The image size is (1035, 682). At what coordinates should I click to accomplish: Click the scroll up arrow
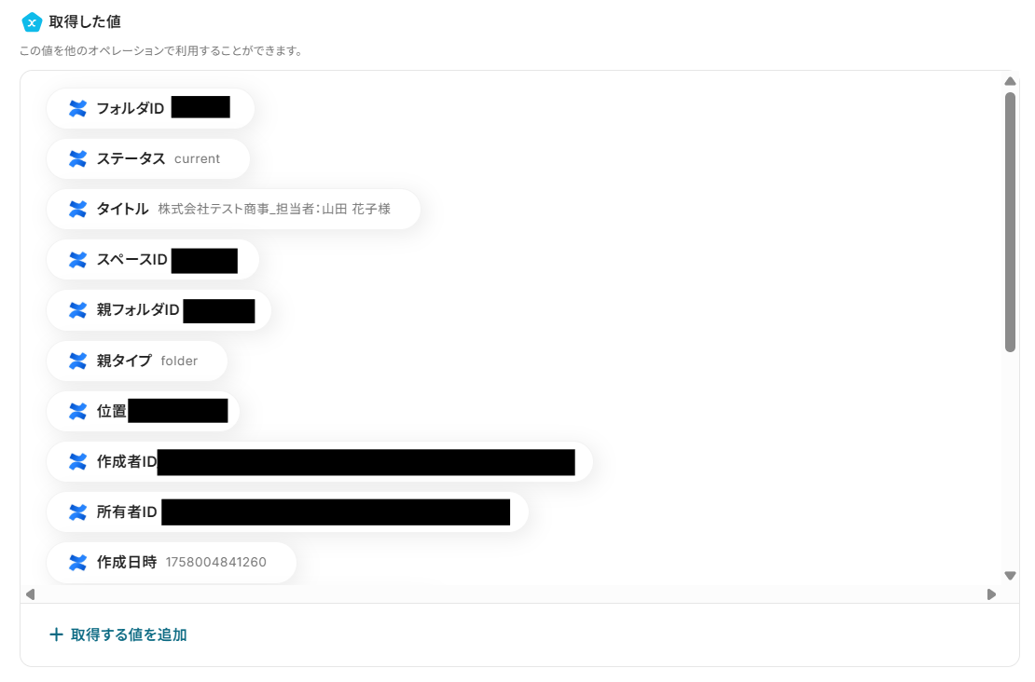(1010, 81)
